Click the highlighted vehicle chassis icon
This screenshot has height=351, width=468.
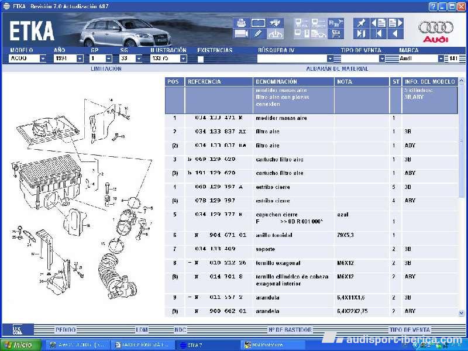tap(275, 34)
